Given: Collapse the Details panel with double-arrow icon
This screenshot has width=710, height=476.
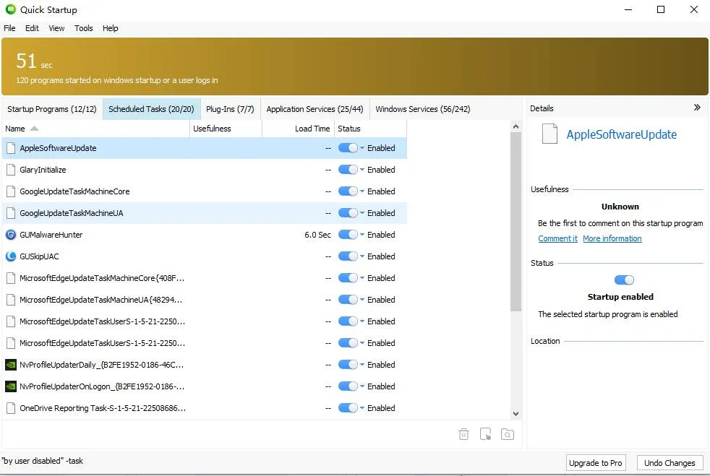Looking at the screenshot, I should tap(697, 108).
